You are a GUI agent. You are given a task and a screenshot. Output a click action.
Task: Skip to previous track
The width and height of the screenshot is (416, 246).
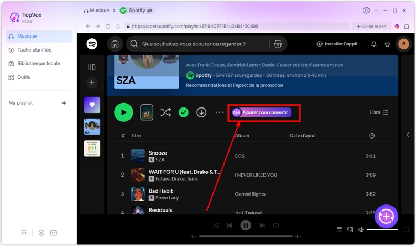(230, 225)
